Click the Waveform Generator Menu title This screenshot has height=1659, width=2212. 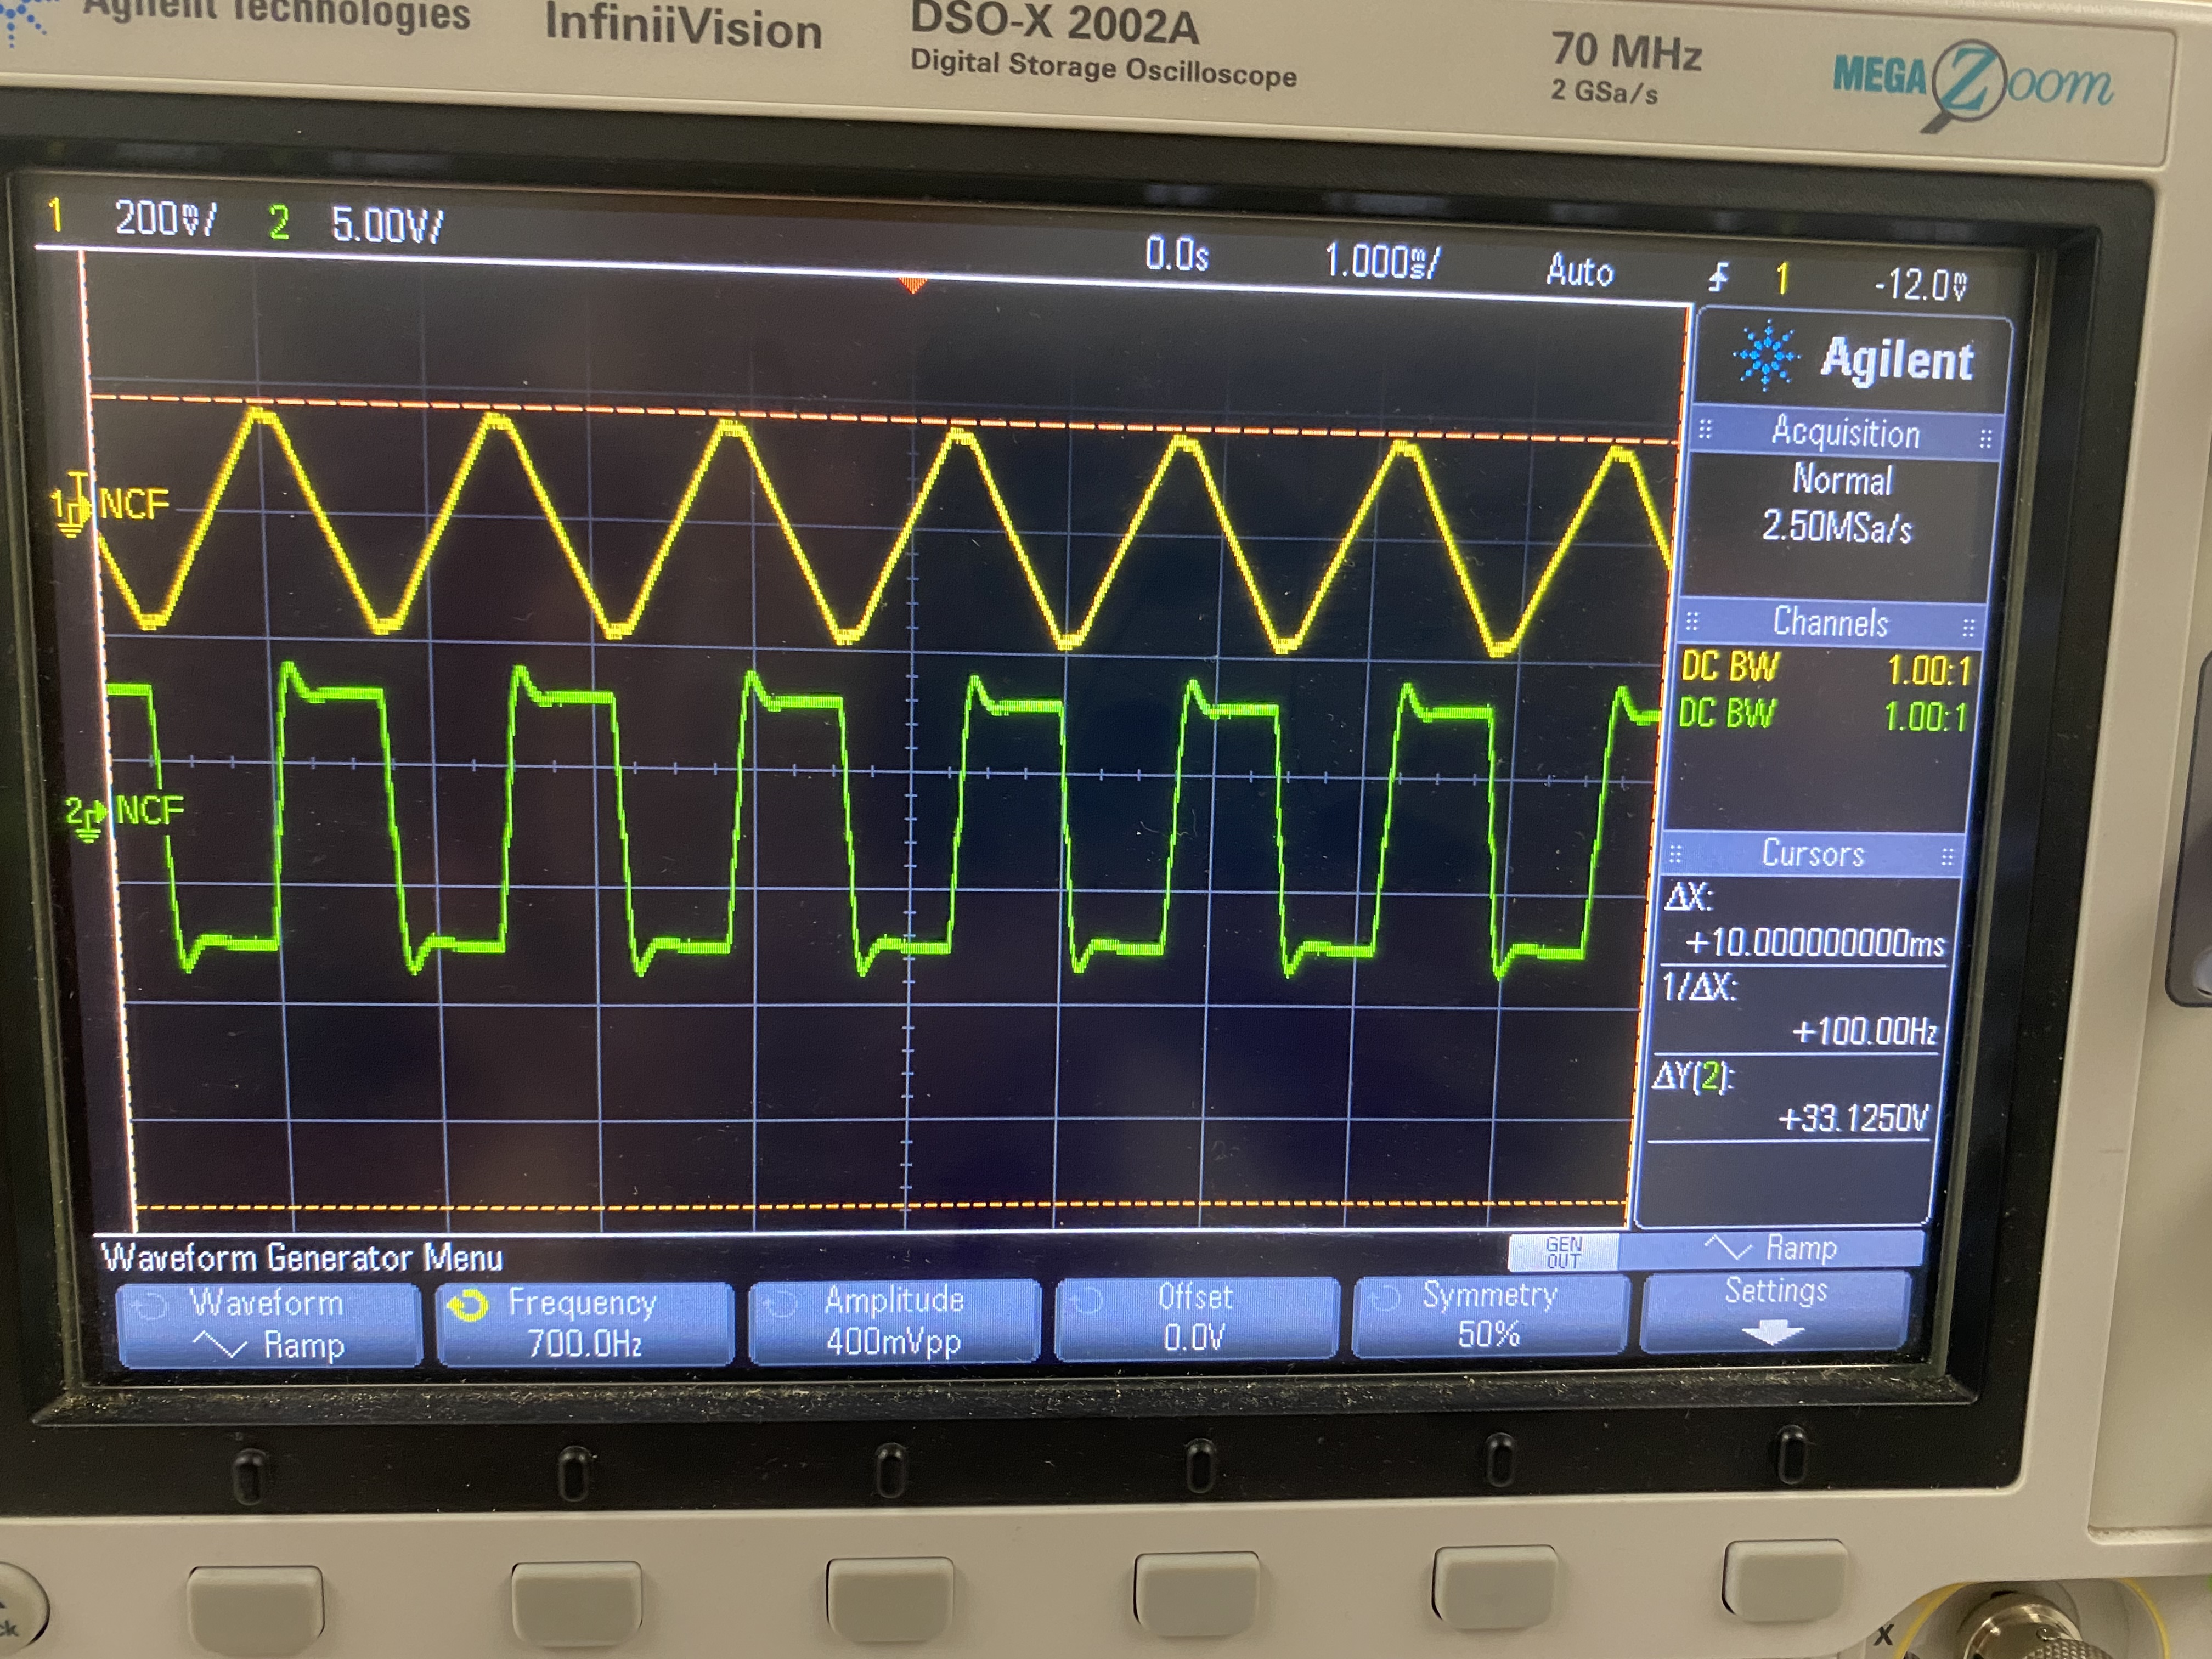302,1257
